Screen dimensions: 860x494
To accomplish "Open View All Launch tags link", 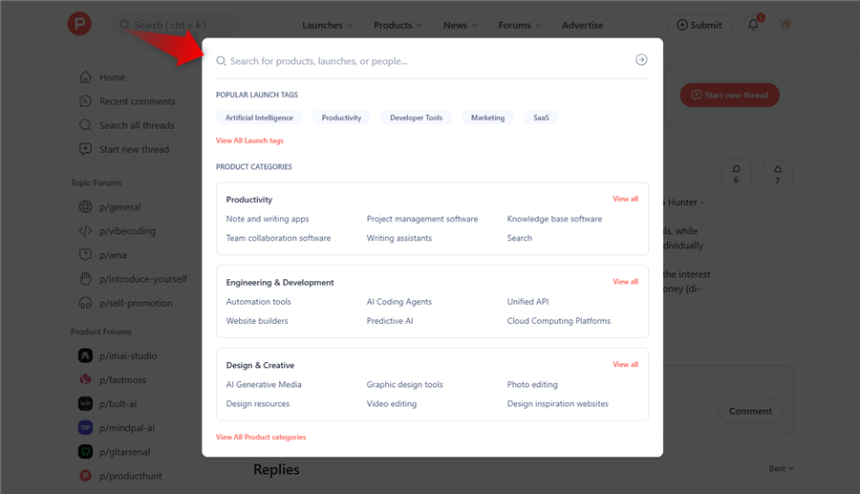I will (x=249, y=140).
